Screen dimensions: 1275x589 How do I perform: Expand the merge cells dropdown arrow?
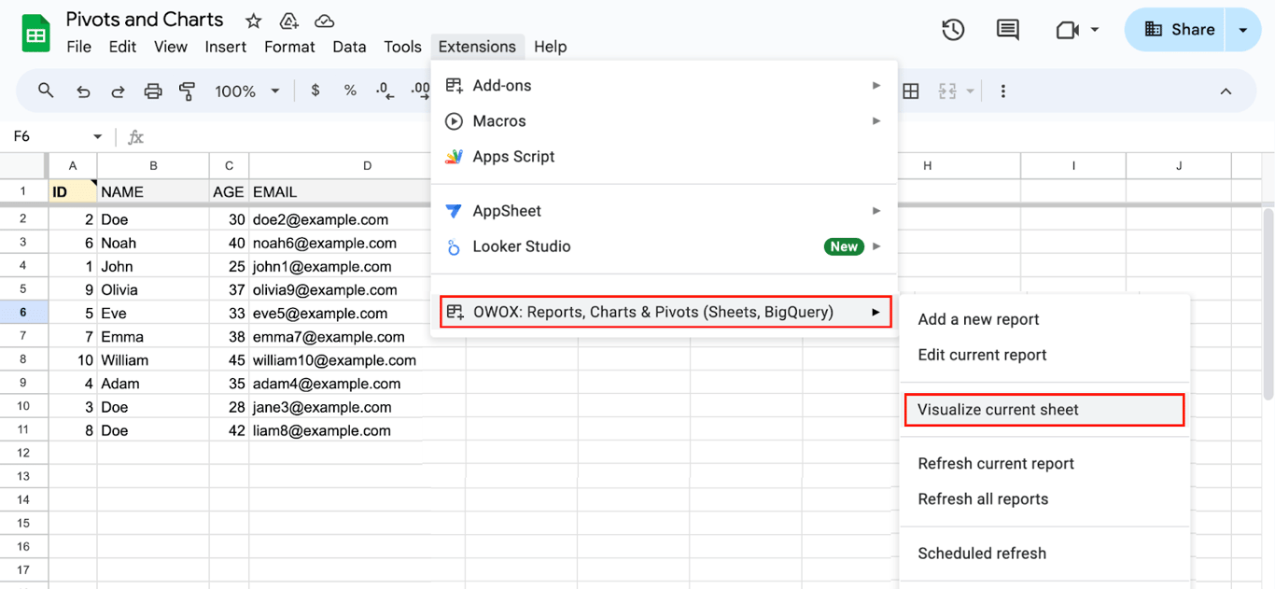click(x=971, y=91)
